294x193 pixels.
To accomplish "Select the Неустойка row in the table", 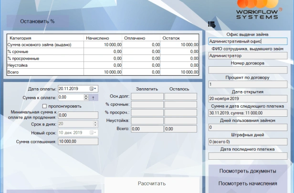I will [x=45, y=65].
